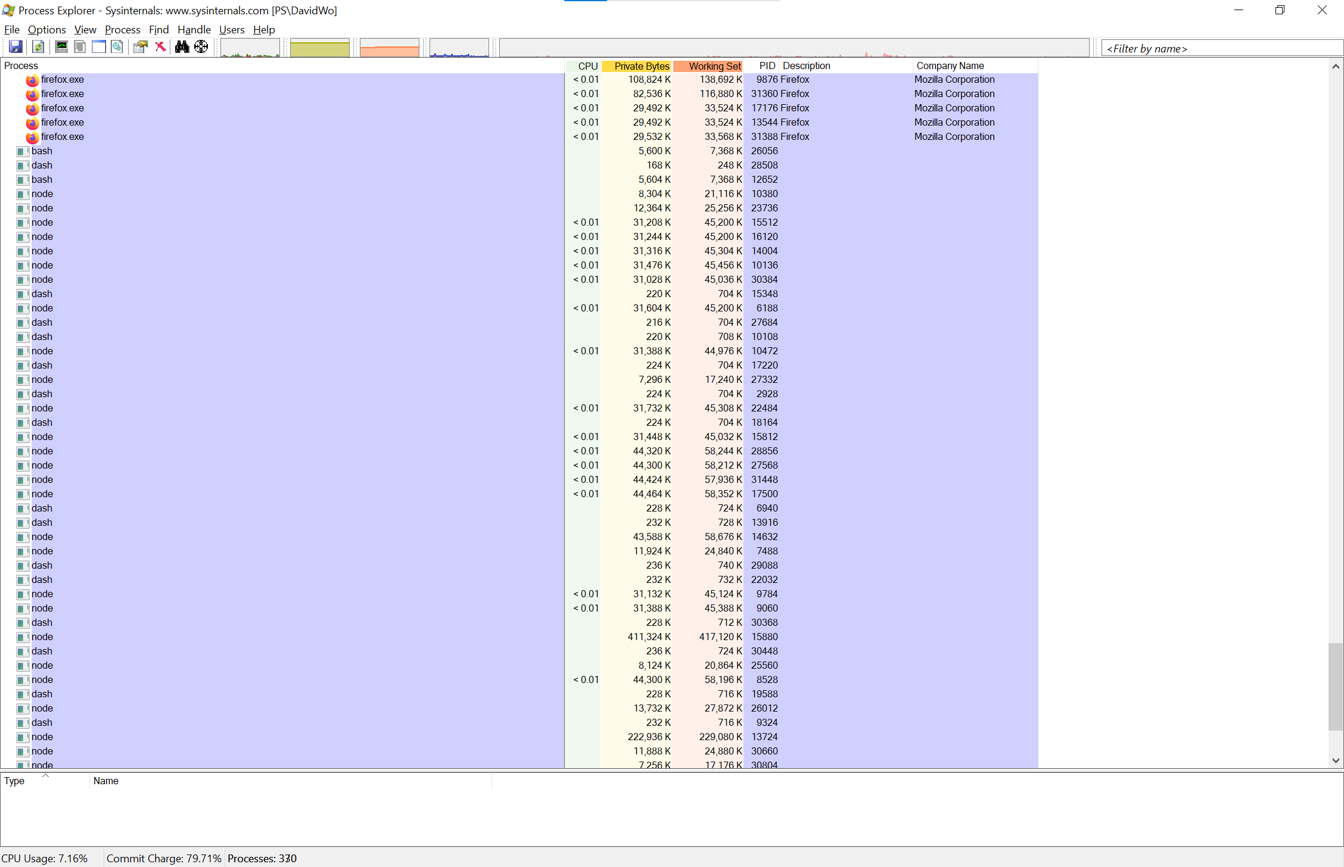
Task: Toggle the Show Lower Pane toolbar icon
Action: [99, 47]
